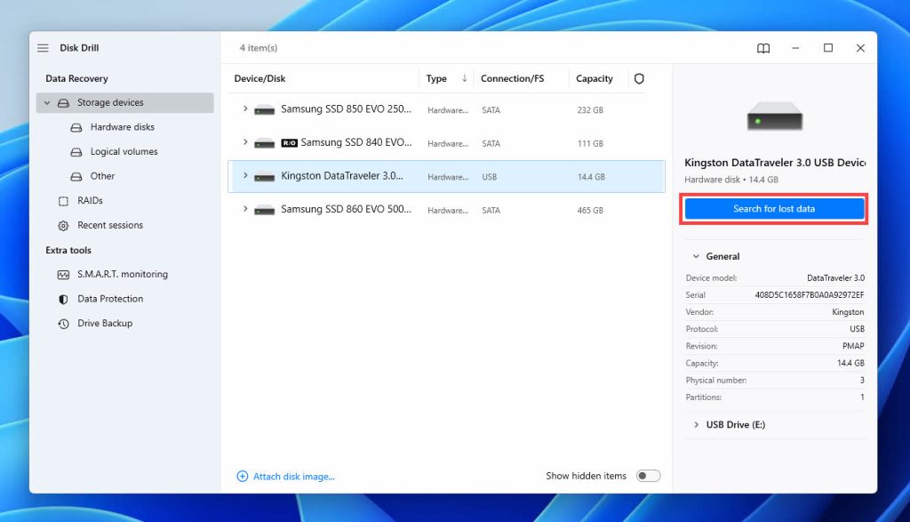Select Logical volumes in sidebar

tap(124, 151)
